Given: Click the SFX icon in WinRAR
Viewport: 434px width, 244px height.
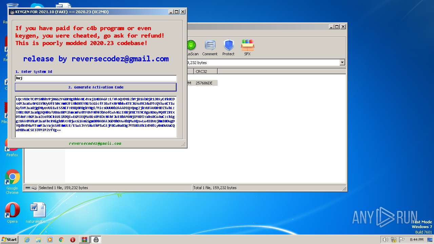Looking at the screenshot, I should (248, 48).
